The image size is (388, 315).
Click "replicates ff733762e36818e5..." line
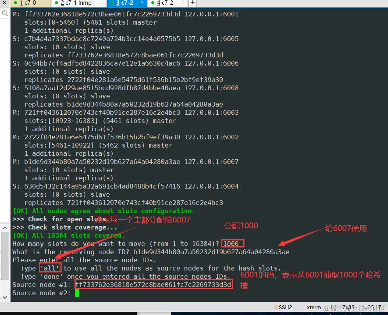click(x=124, y=55)
